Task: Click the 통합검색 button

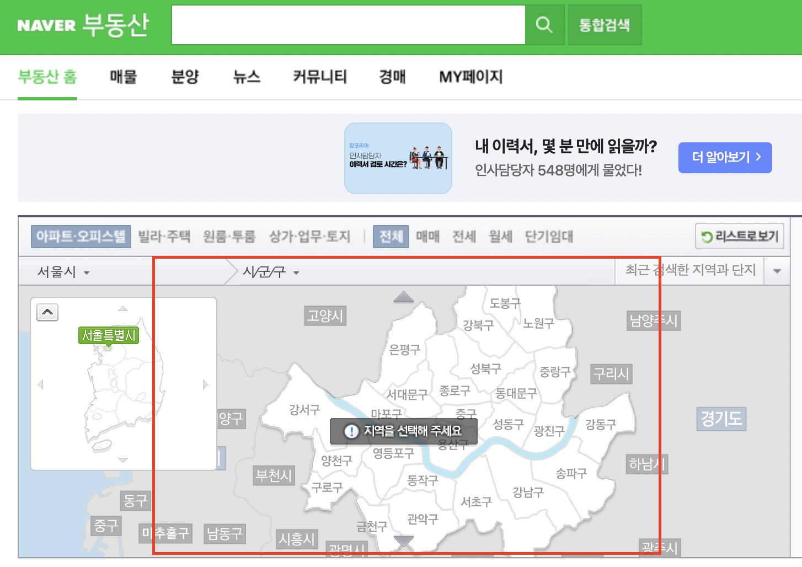Action: coord(605,25)
